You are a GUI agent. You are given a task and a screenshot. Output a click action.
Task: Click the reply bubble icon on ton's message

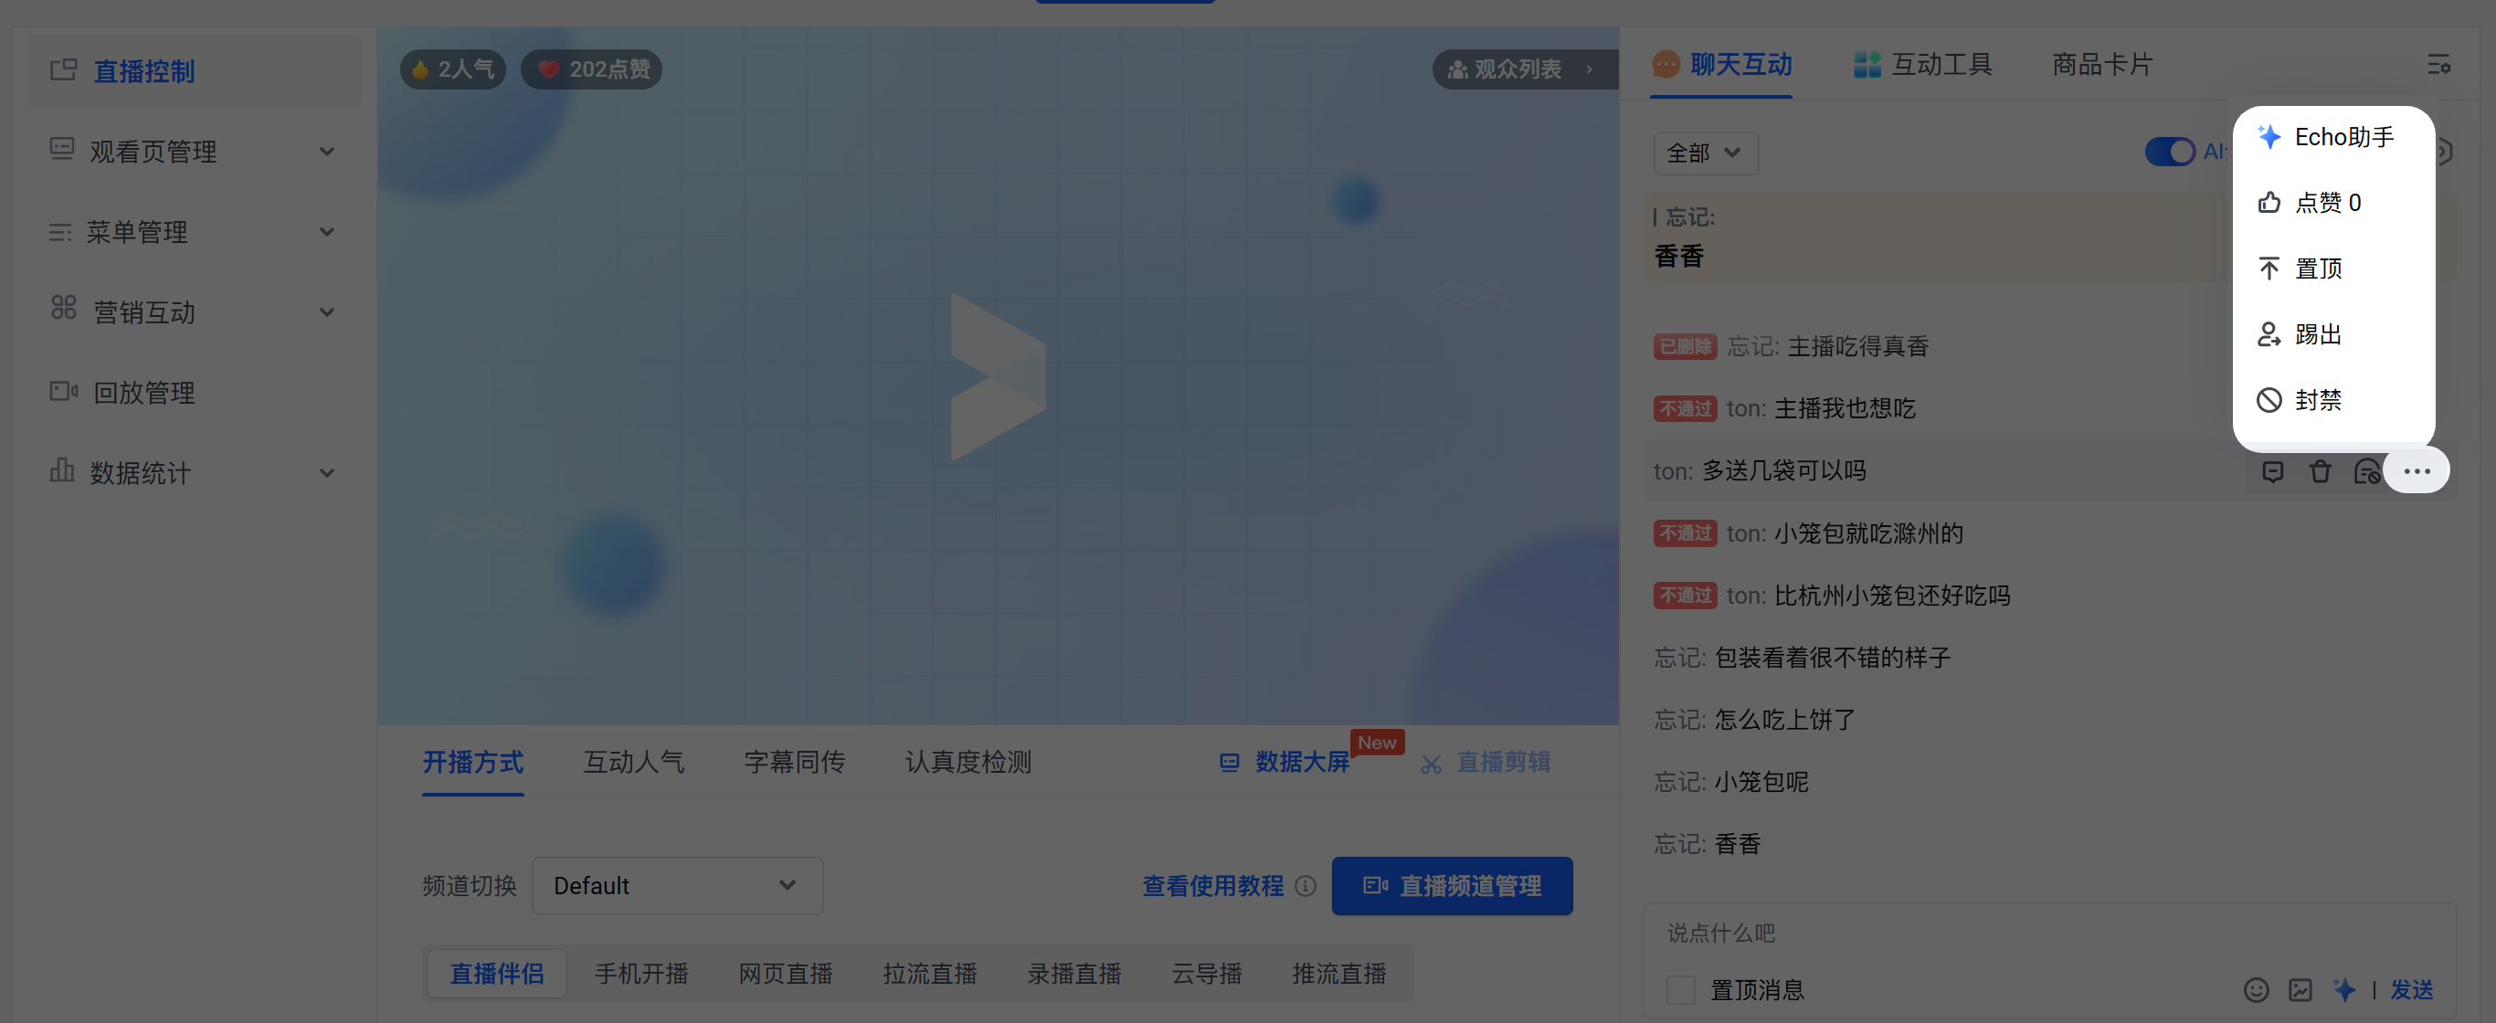tap(2273, 470)
